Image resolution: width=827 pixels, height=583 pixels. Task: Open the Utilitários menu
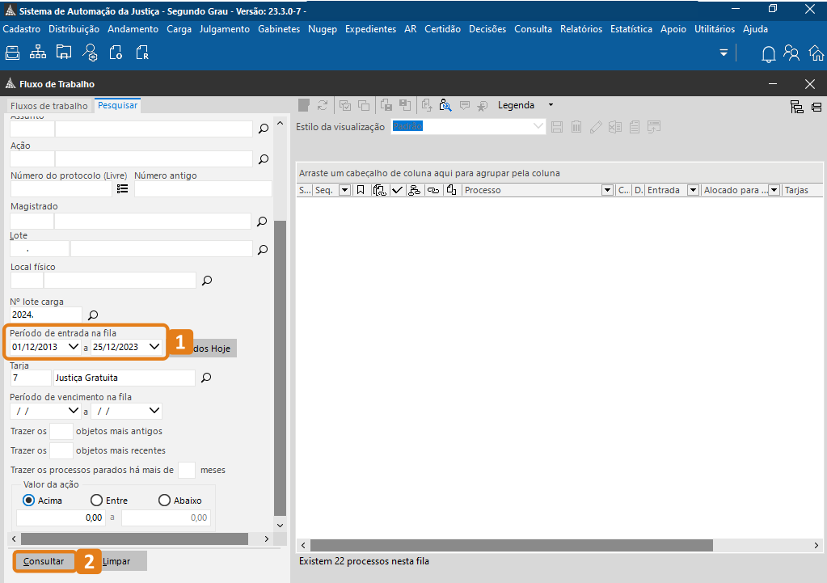click(x=715, y=29)
